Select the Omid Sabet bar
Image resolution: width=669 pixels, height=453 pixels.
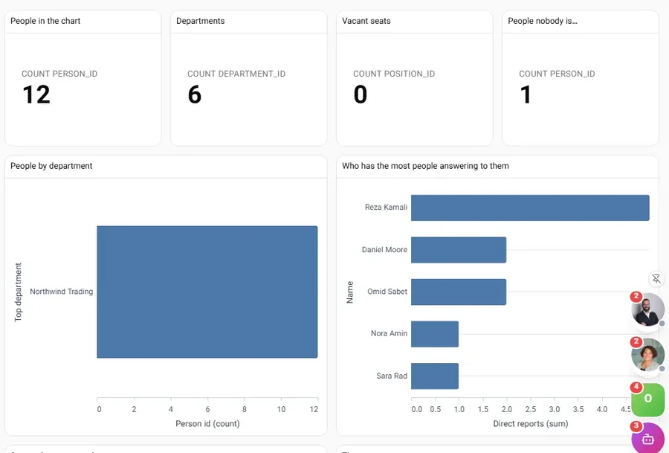pos(459,292)
